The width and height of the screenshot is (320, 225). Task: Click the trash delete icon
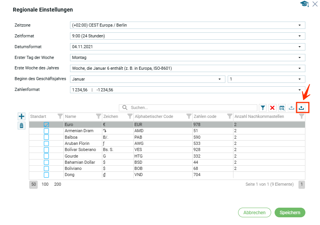pos(22,126)
